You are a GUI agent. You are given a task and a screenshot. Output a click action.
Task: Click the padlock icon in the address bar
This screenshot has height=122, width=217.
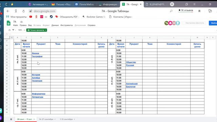[x=31, y=11]
